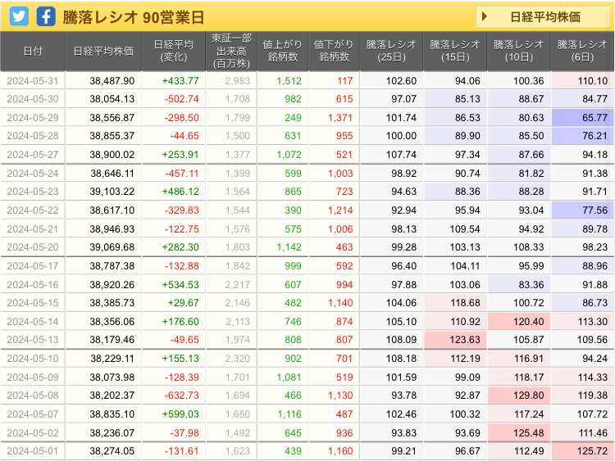This screenshot has height=461, width=615.
Task: Click the date 2024-05-31
Action: click(33, 81)
